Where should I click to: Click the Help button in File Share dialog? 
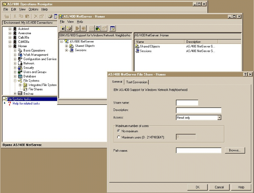pos(241,187)
